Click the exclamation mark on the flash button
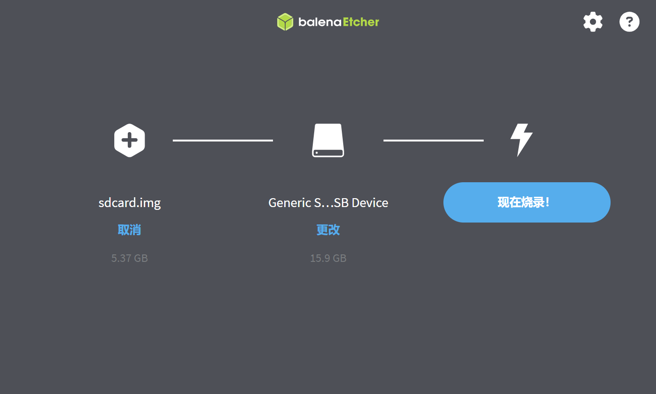The image size is (656, 394). [547, 202]
